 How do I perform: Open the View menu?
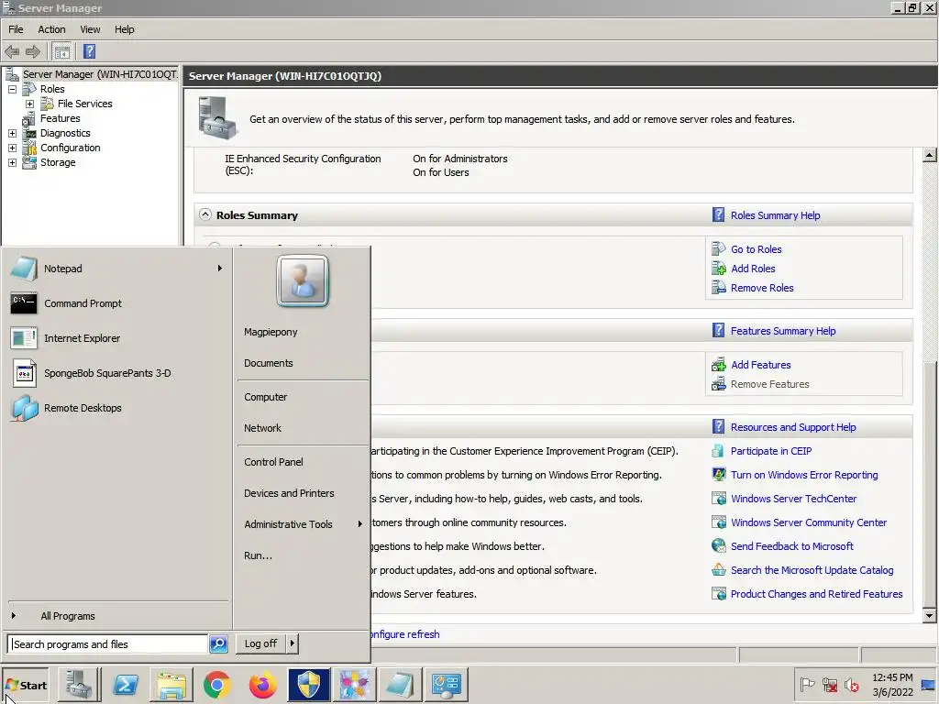coord(91,29)
